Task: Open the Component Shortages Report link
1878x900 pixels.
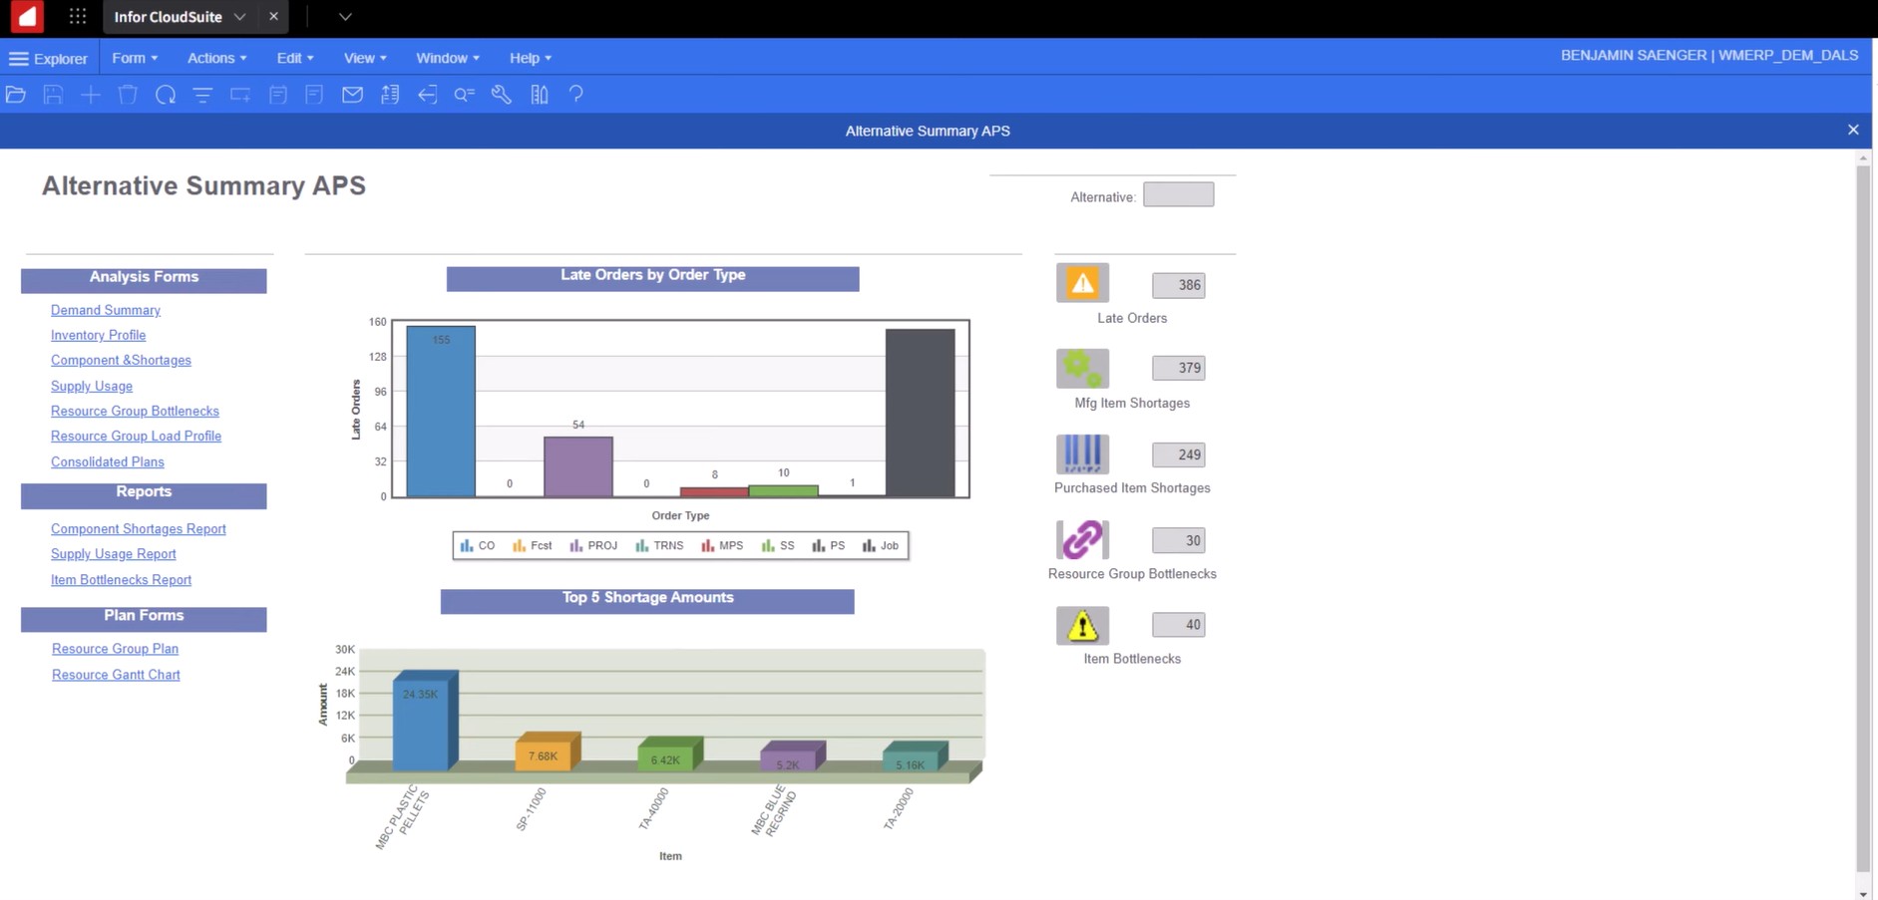Action: pos(139,528)
